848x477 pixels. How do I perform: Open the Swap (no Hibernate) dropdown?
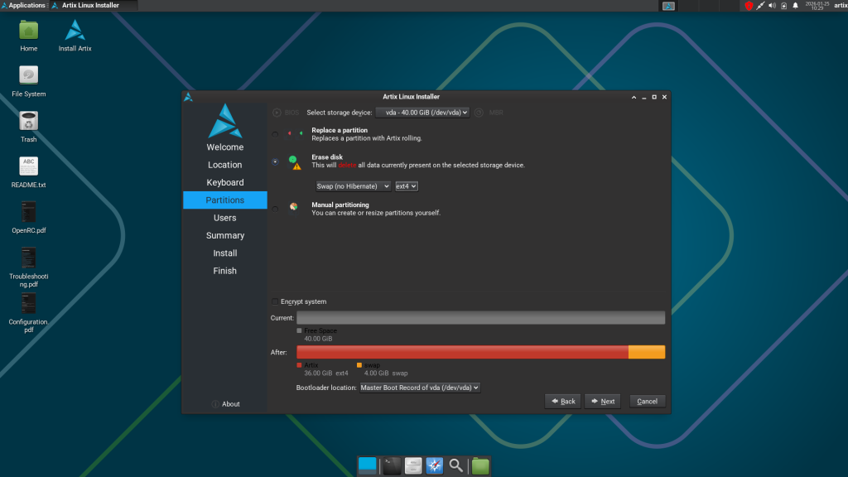point(354,186)
